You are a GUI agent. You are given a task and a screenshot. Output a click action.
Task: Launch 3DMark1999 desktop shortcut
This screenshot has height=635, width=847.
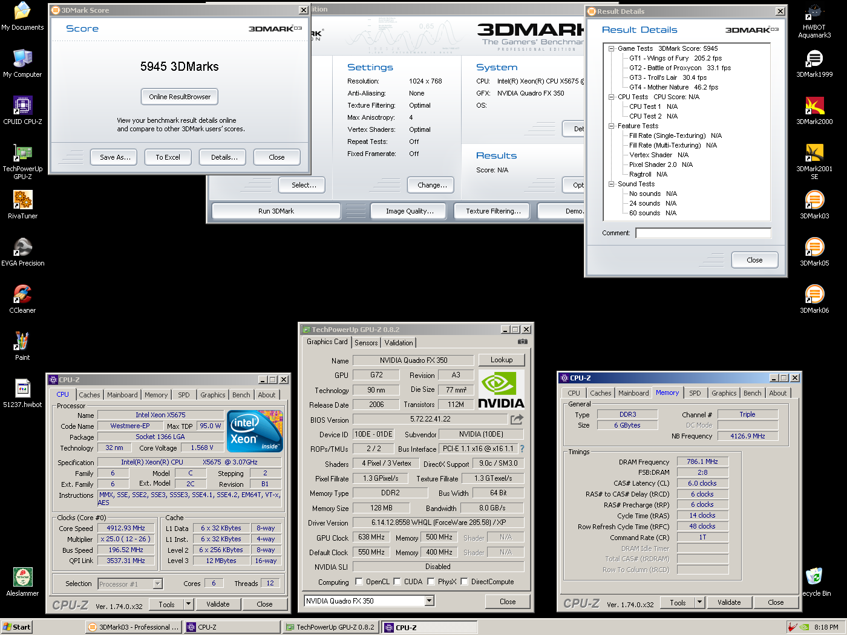[814, 63]
